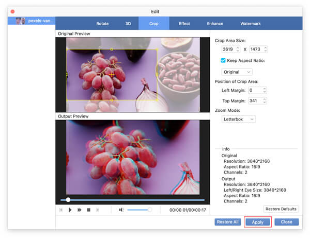310x238 pixels.
Task: Click the Output Preview video image
Action: point(133,157)
